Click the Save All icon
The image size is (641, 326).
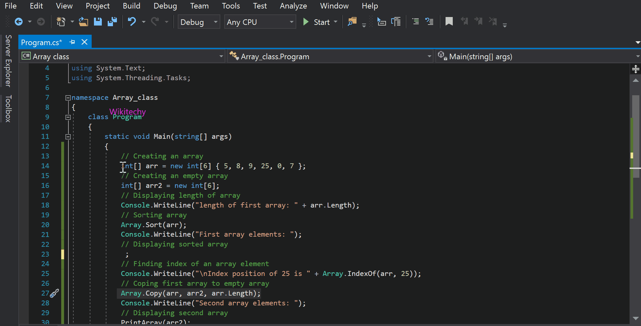click(112, 22)
